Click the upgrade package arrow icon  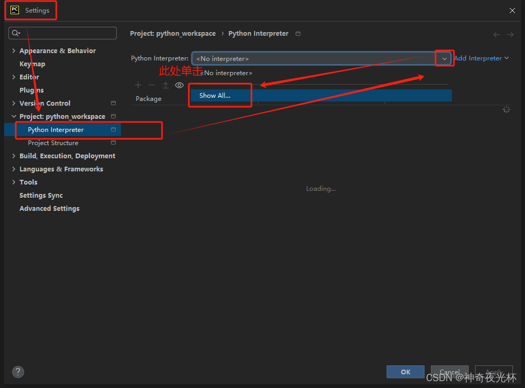(165, 85)
